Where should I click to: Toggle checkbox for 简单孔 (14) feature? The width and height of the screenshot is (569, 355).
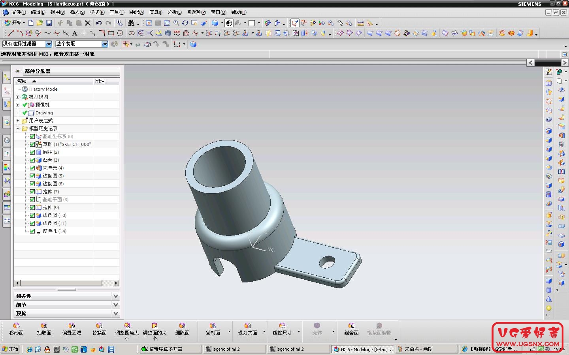[x=32, y=231]
